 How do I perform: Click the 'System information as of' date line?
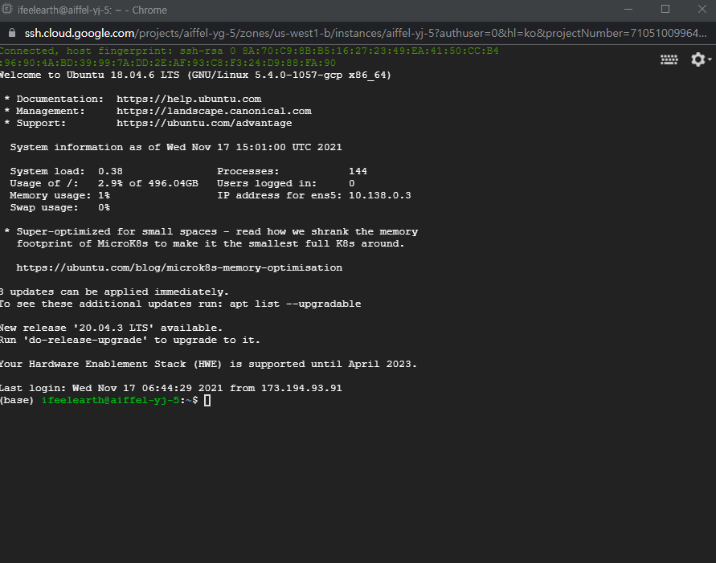(x=176, y=147)
